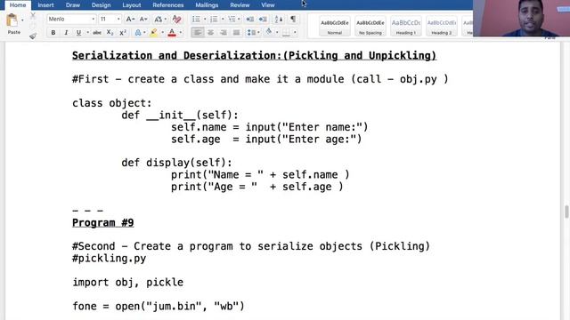Open the Layout tab
570x320 pixels.
[131, 5]
